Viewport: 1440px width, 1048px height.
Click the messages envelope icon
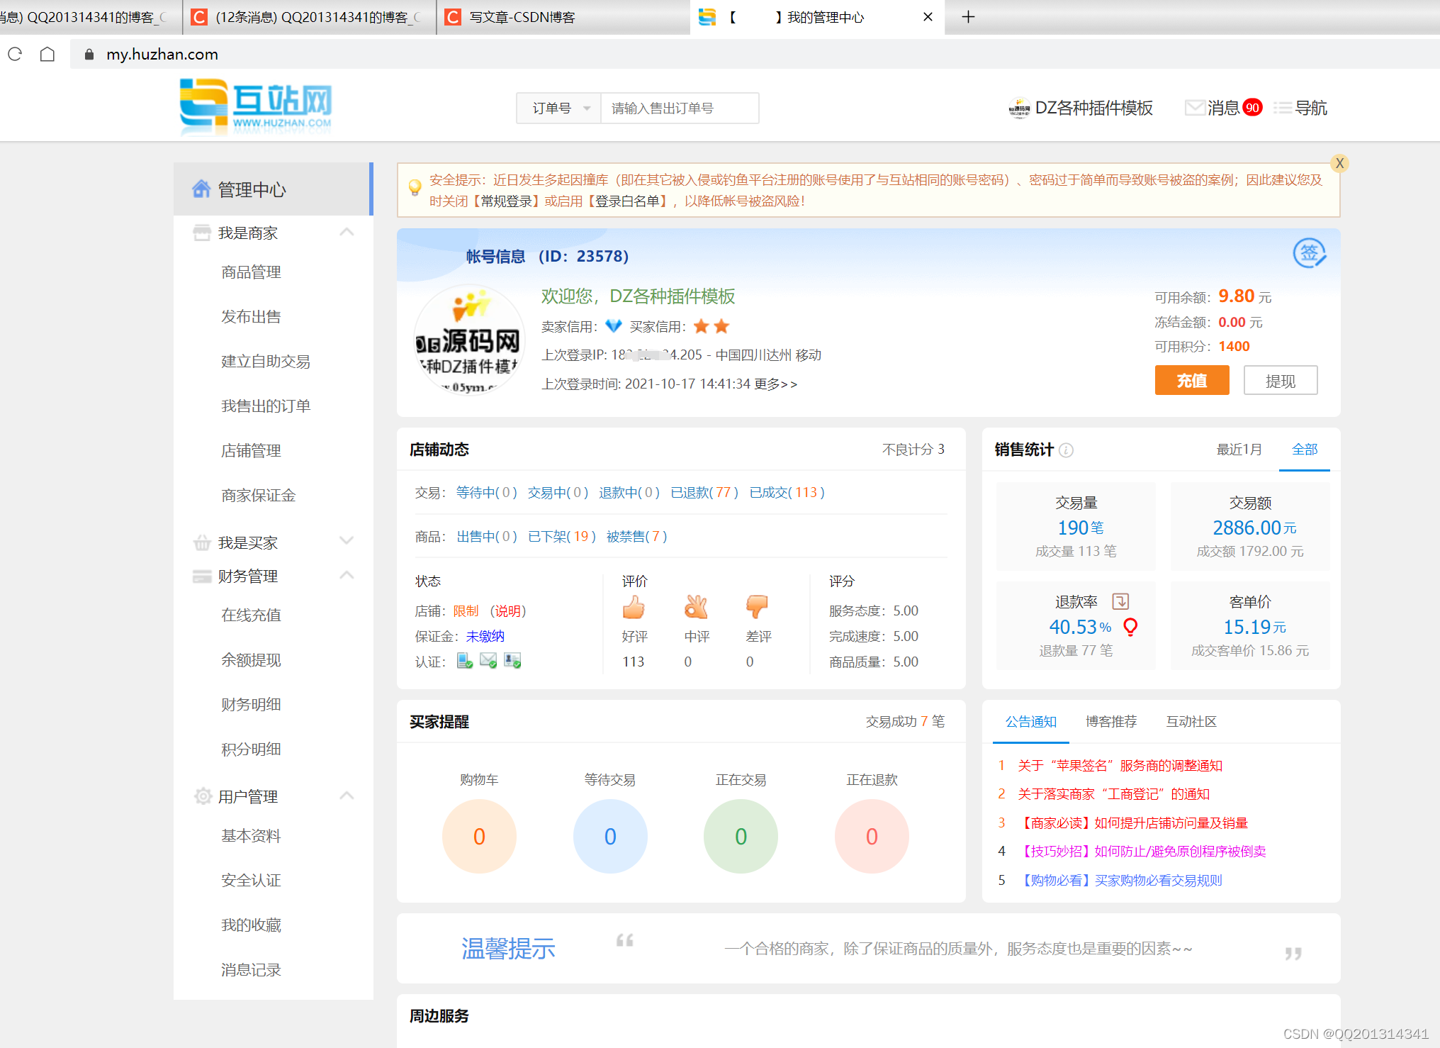(1195, 108)
